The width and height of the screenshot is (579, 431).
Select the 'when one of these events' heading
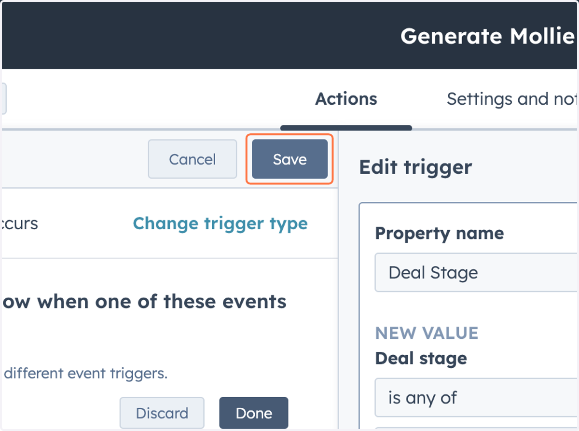(162, 302)
